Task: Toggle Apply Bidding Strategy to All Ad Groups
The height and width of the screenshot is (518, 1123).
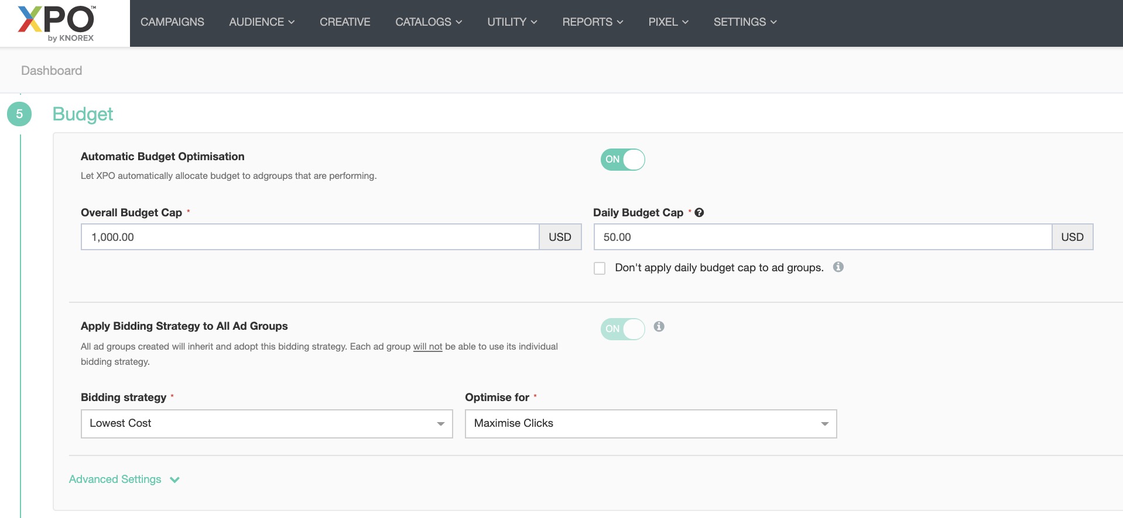Action: pos(622,329)
